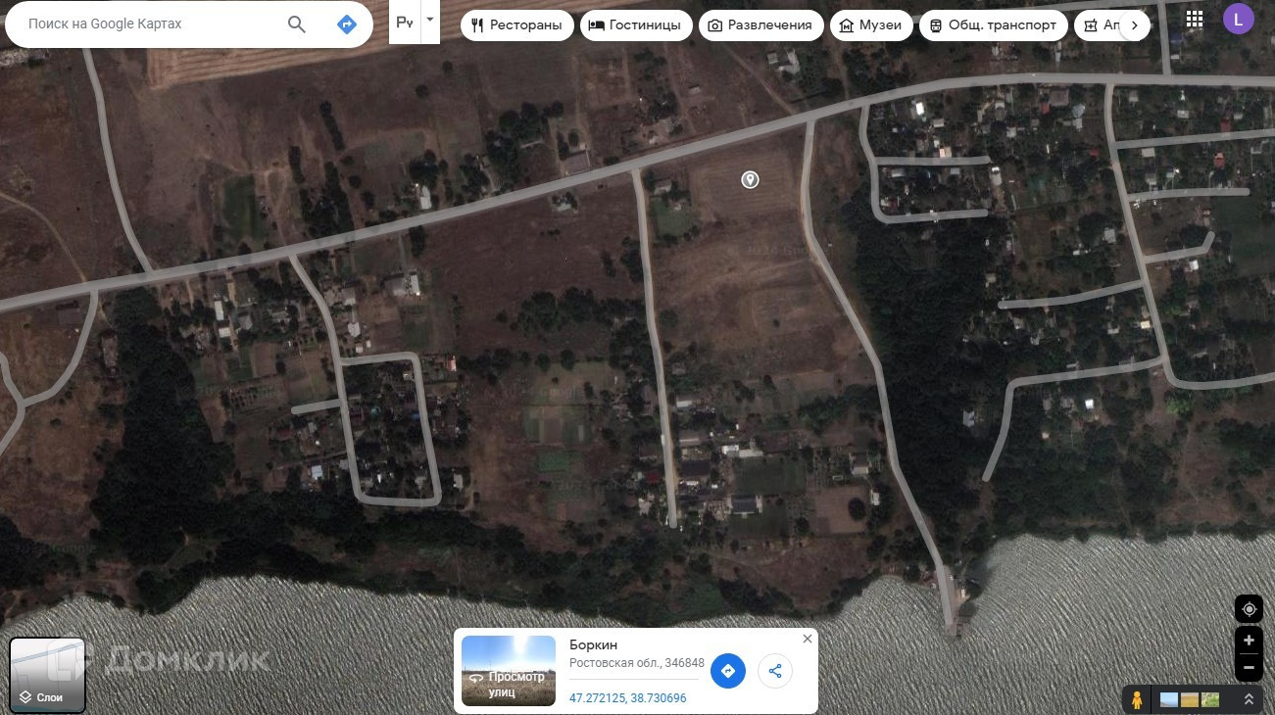Filter map by Рестораны
The width and height of the screenshot is (1275, 715).
(516, 25)
